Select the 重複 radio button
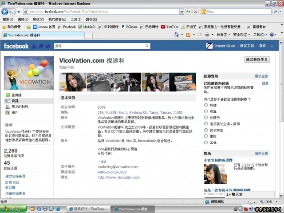The image size is (284, 213). click(206, 136)
